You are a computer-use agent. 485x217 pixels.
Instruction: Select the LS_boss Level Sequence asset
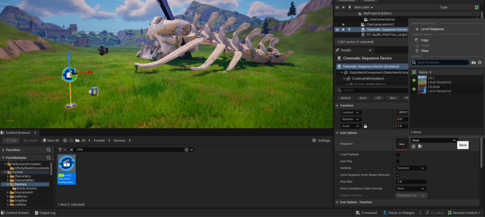(447, 89)
